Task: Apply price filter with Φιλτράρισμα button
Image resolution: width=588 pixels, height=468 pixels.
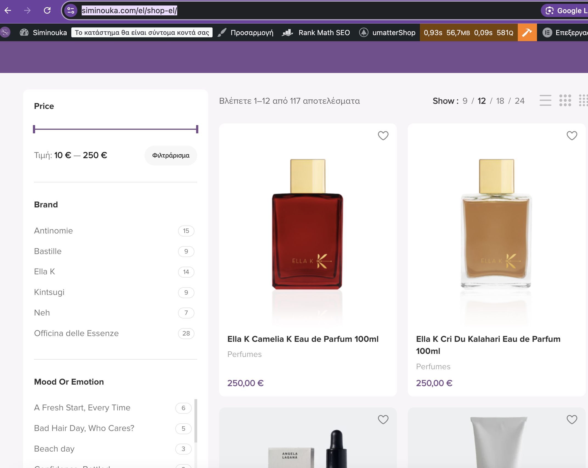Action: tap(171, 155)
